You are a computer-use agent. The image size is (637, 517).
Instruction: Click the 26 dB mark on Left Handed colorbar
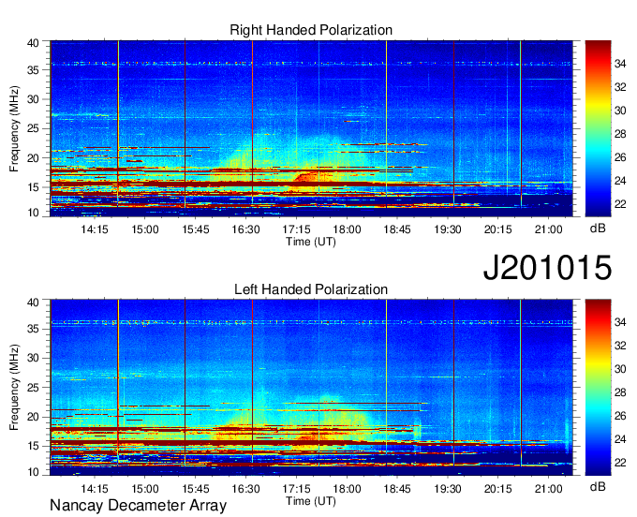(620, 416)
